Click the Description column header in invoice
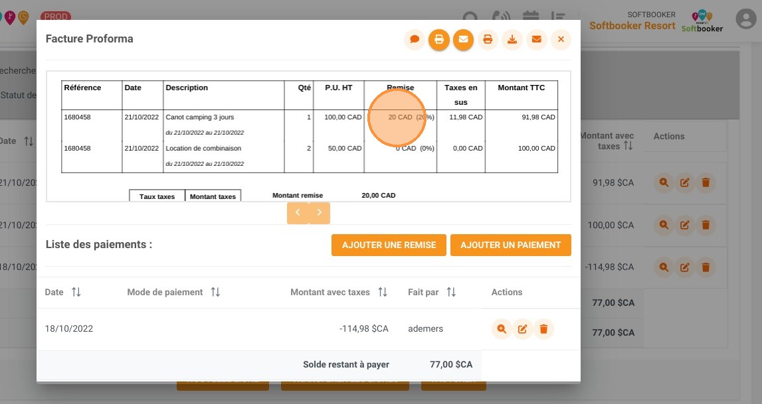The height and width of the screenshot is (404, 762). point(187,88)
